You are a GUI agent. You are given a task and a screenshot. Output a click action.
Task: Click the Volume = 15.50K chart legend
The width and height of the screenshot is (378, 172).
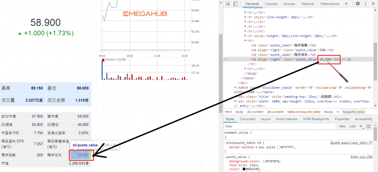[x=114, y=59]
